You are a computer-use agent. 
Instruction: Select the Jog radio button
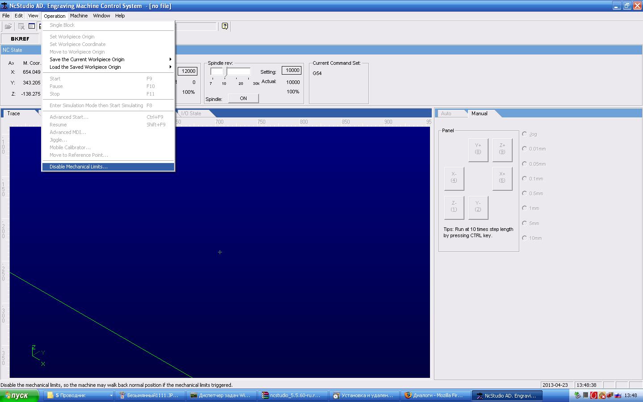525,134
